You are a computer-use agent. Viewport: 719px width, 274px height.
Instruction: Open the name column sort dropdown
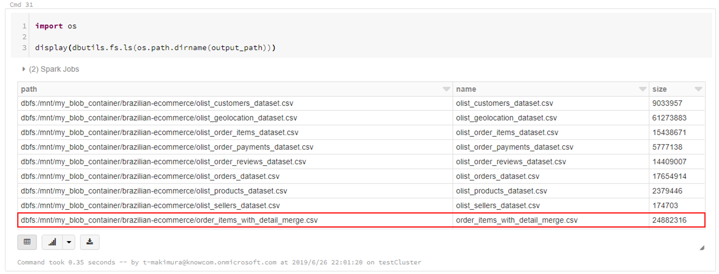(x=642, y=89)
